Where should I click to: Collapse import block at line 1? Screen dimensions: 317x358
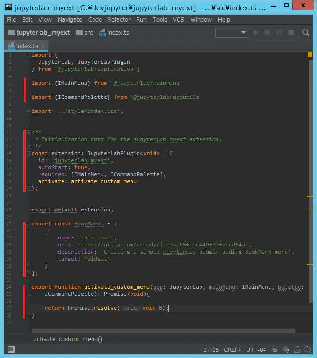[x=29, y=55]
